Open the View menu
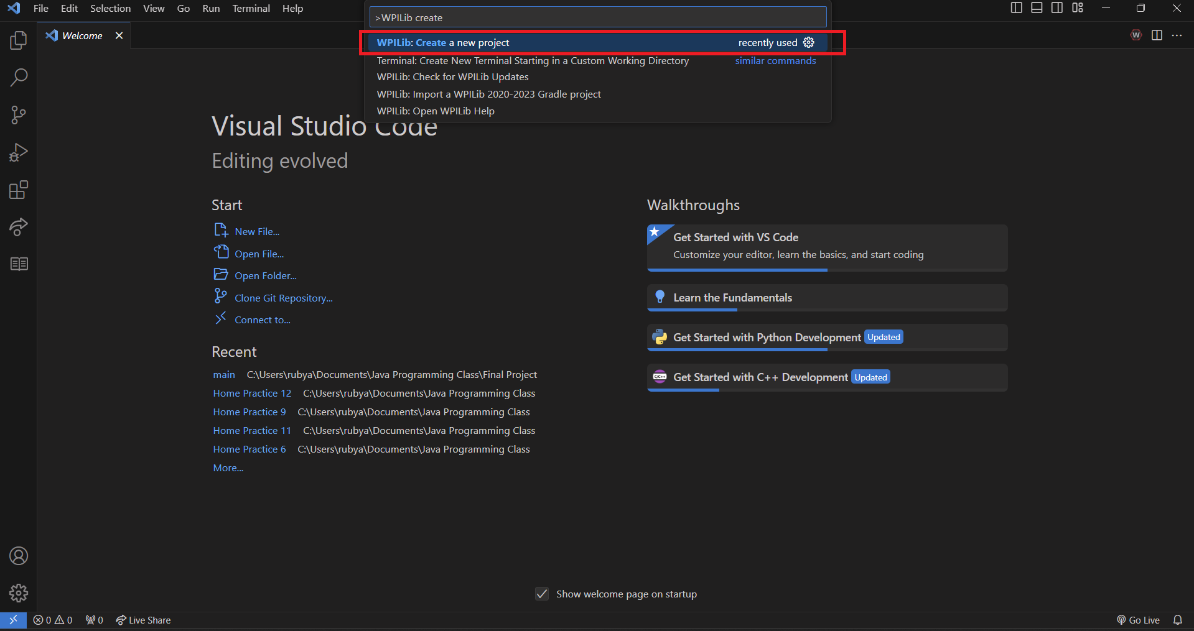The image size is (1194, 631). (x=154, y=9)
